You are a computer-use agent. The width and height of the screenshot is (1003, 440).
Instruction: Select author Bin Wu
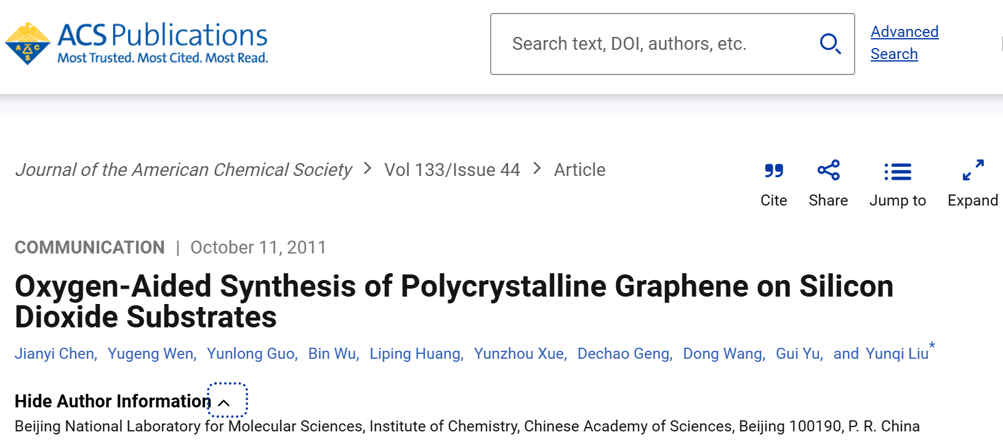[332, 354]
